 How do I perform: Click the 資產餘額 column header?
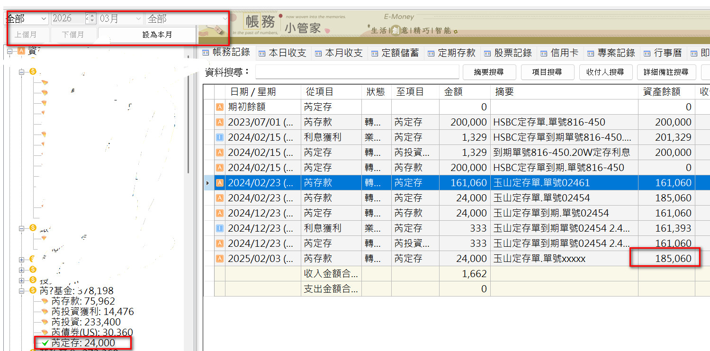[x=661, y=92]
